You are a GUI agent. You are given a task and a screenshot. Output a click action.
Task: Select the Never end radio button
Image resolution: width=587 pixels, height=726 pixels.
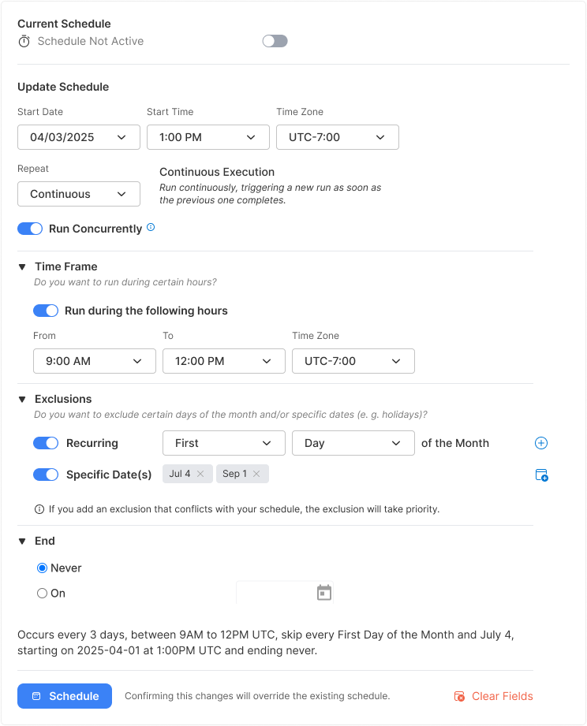tap(42, 568)
